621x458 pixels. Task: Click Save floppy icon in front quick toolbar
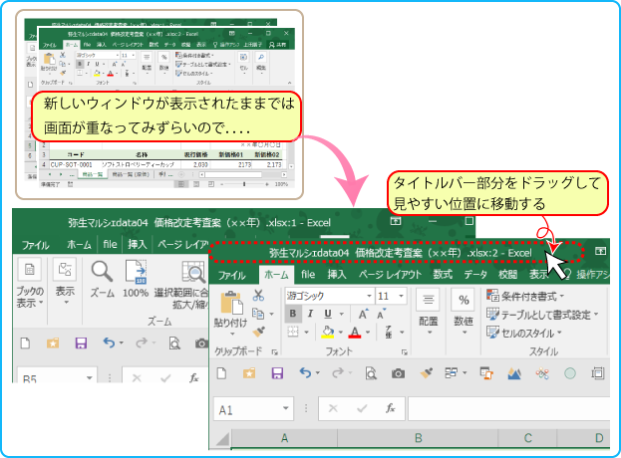pyautogui.click(x=277, y=373)
